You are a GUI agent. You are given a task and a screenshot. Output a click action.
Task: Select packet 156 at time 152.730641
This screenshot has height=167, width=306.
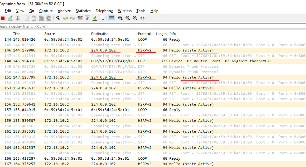[x=153, y=104]
